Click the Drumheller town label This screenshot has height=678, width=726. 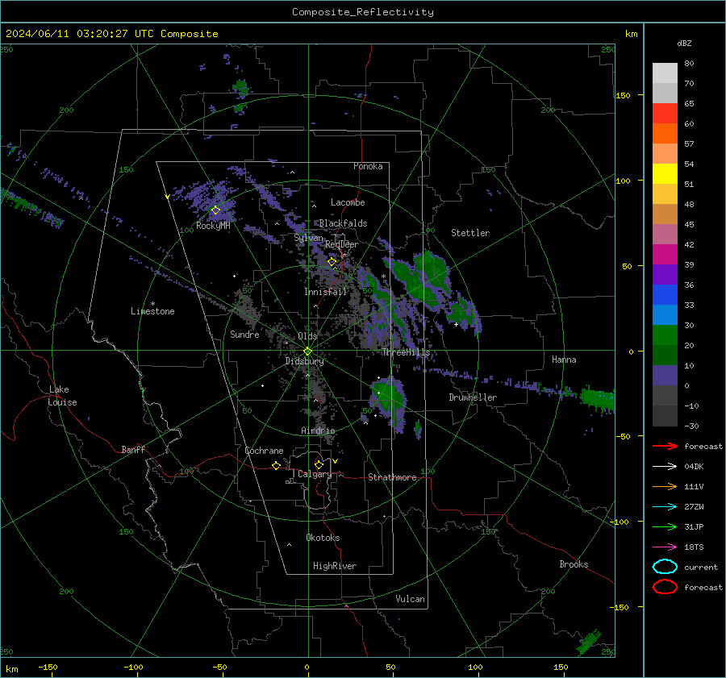(x=473, y=397)
